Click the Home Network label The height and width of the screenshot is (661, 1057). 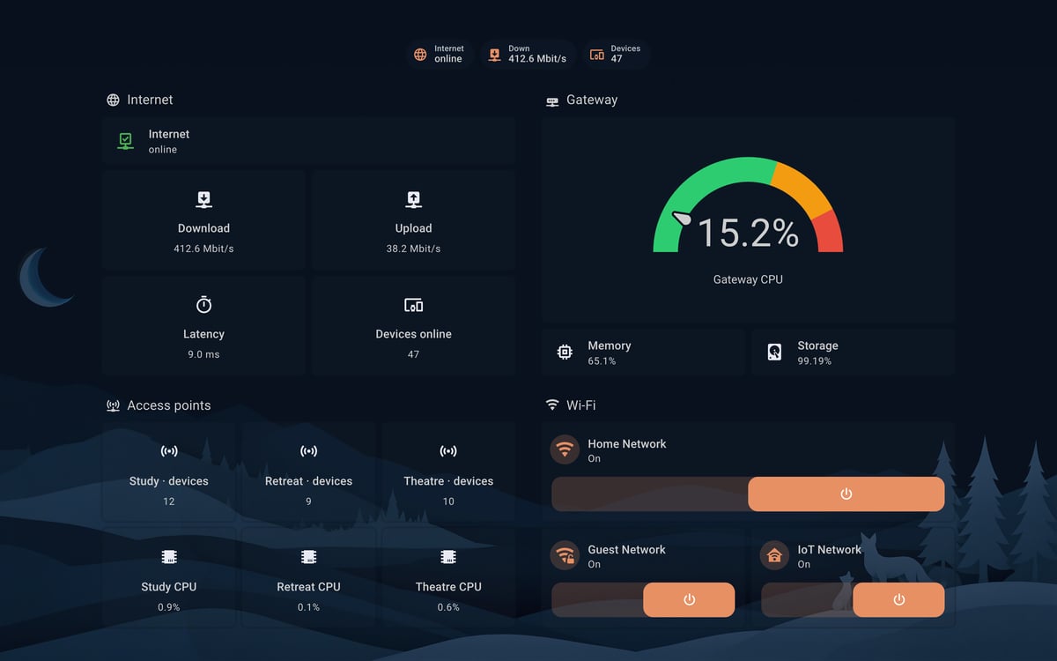point(627,444)
